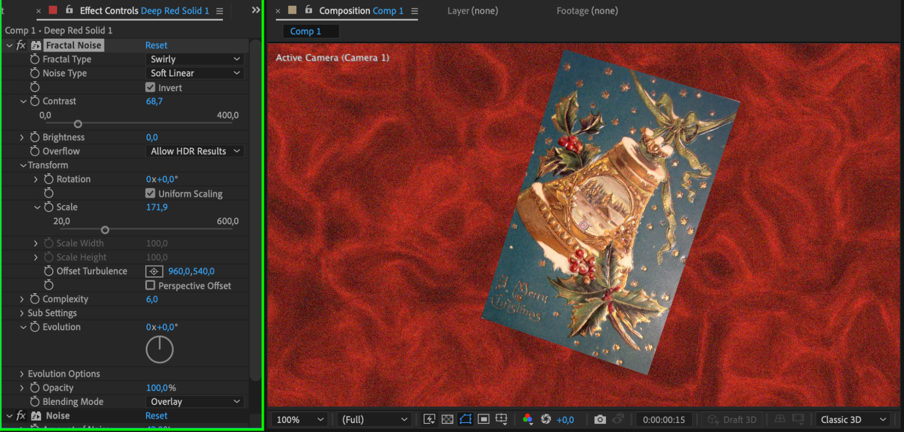The image size is (904, 432).
Task: Collapse the Transform group
Action: [23, 166]
